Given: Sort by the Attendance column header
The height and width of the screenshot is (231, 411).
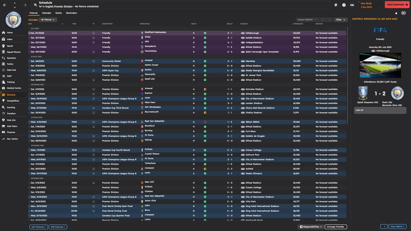Looking at the screenshot, I should tap(298, 24).
